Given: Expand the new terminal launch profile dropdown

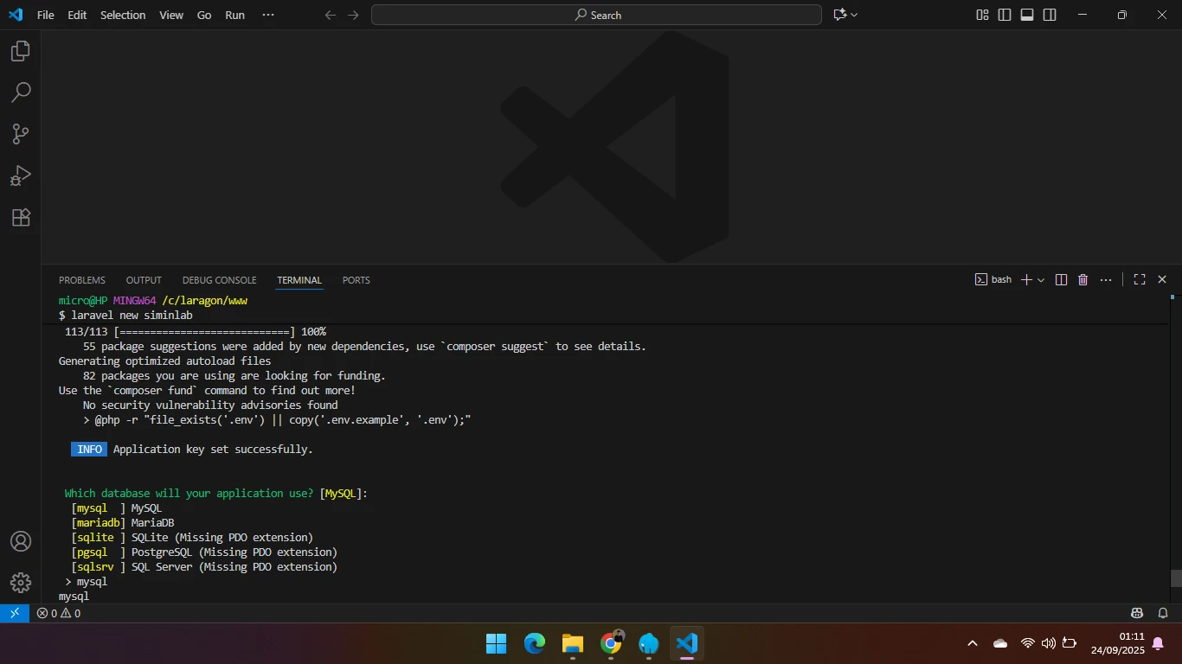Looking at the screenshot, I should click(x=1041, y=280).
